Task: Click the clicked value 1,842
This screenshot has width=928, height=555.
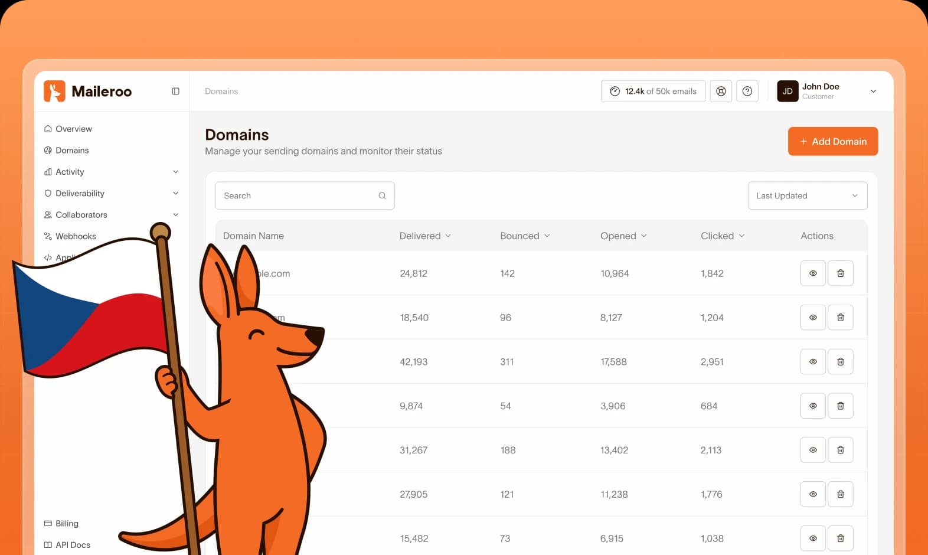Action: [712, 273]
